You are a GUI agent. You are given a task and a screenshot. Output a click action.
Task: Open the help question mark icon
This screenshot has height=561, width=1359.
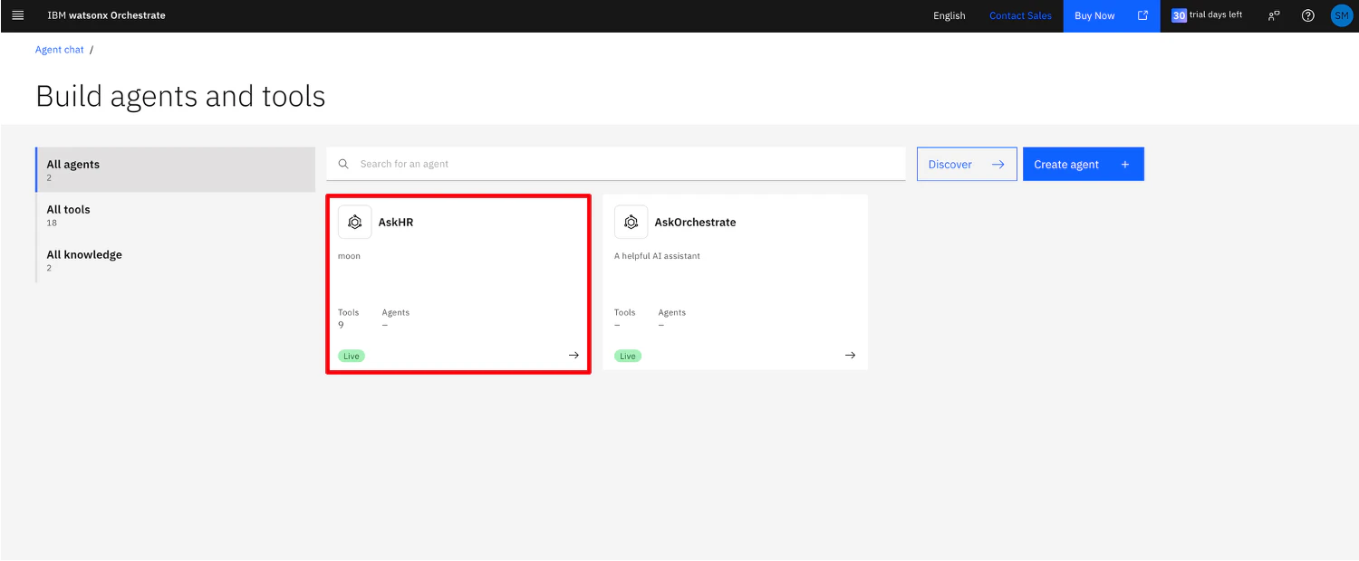point(1307,15)
